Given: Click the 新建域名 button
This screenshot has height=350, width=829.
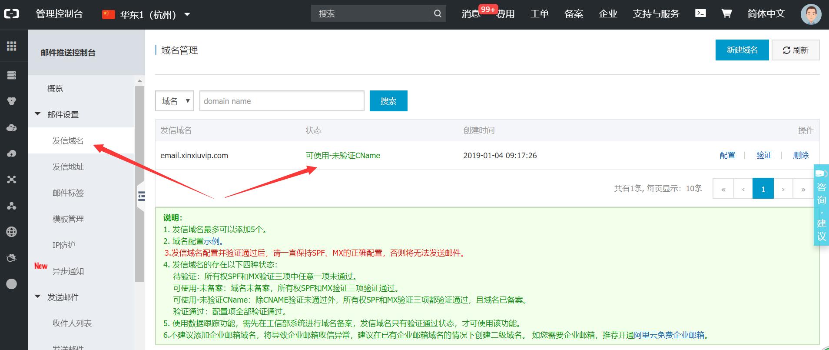Looking at the screenshot, I should pyautogui.click(x=742, y=50).
